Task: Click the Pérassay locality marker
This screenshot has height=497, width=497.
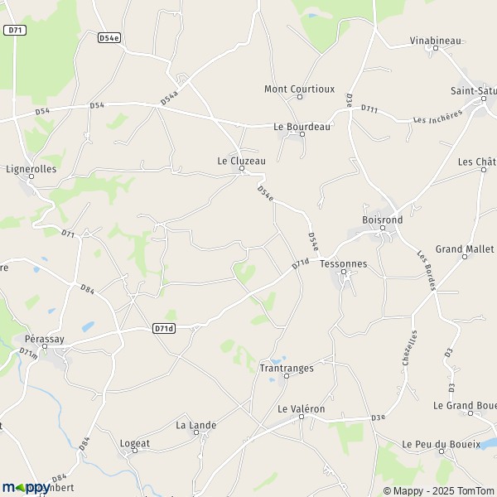Action: click(45, 346)
